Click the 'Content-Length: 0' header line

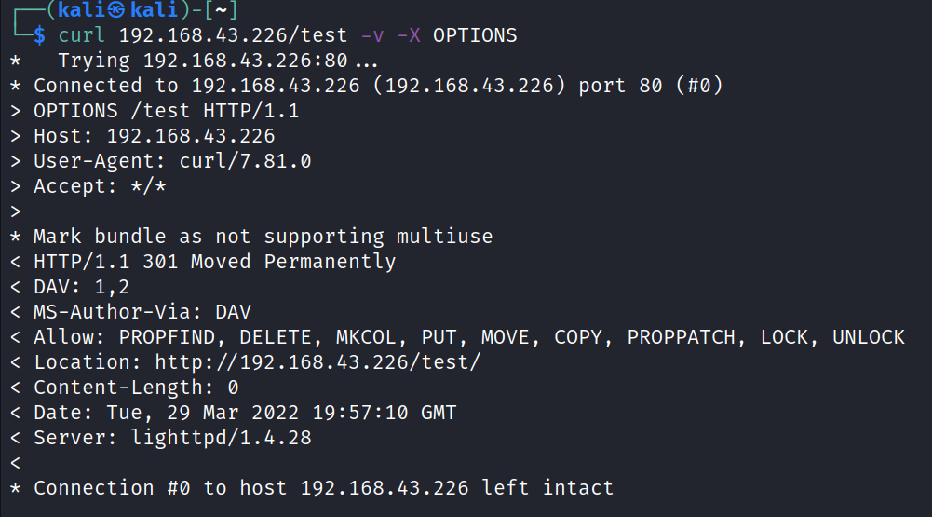tap(136, 388)
